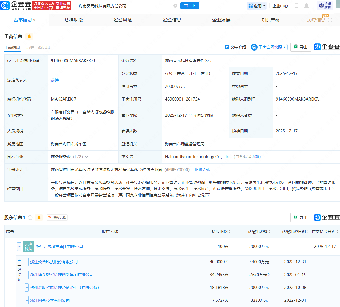Click the 查一下 search button
Image resolution: width=340 pixels, height=307 pixels.
190,5
